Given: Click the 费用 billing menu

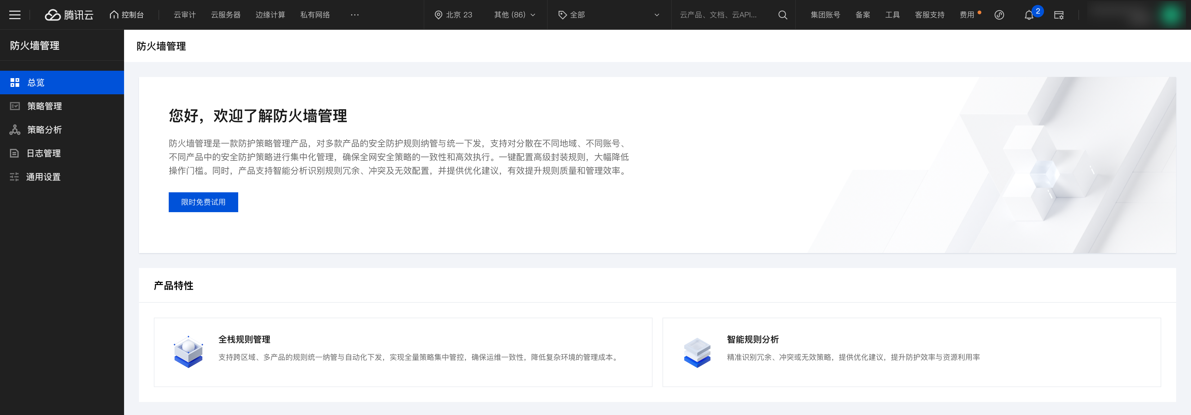Looking at the screenshot, I should coord(967,15).
